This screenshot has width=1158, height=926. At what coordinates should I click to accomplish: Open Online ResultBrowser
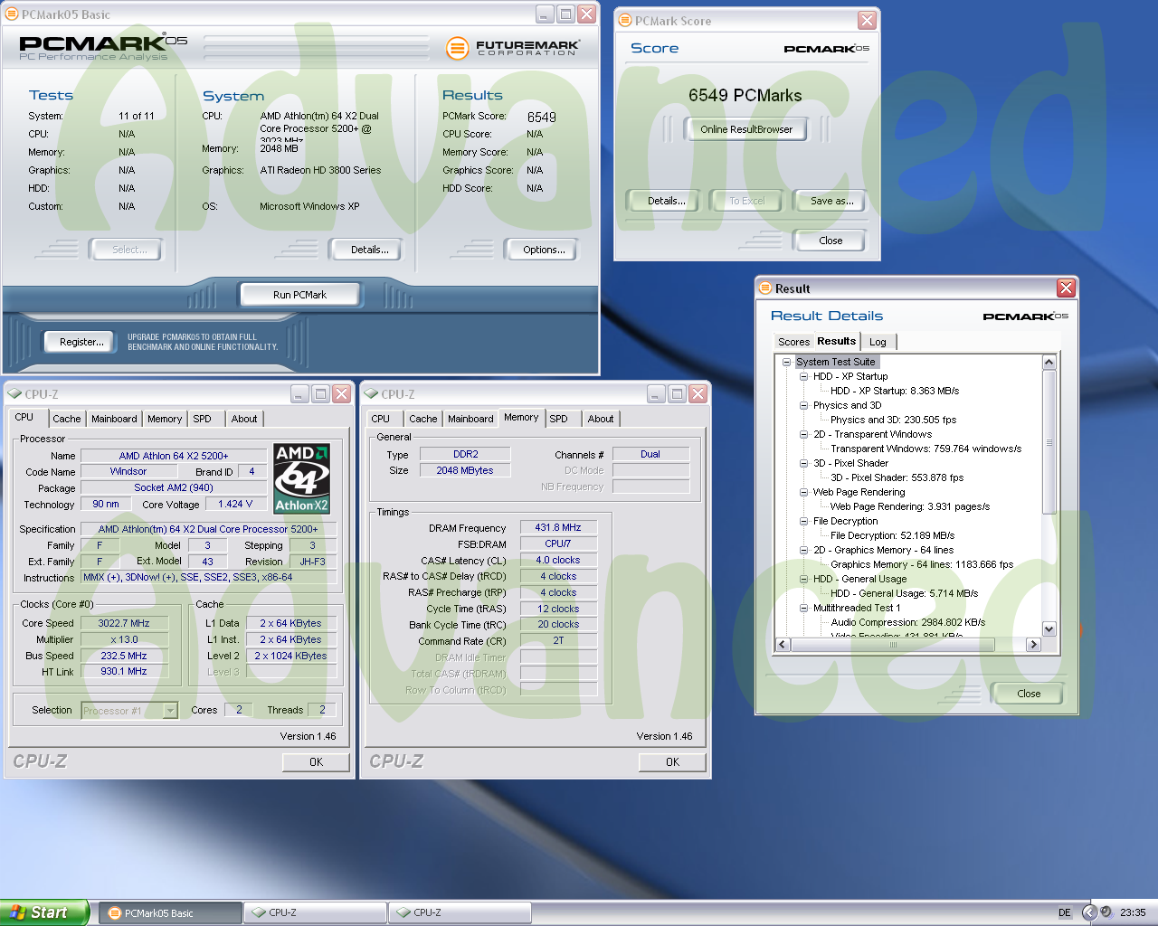click(x=746, y=129)
